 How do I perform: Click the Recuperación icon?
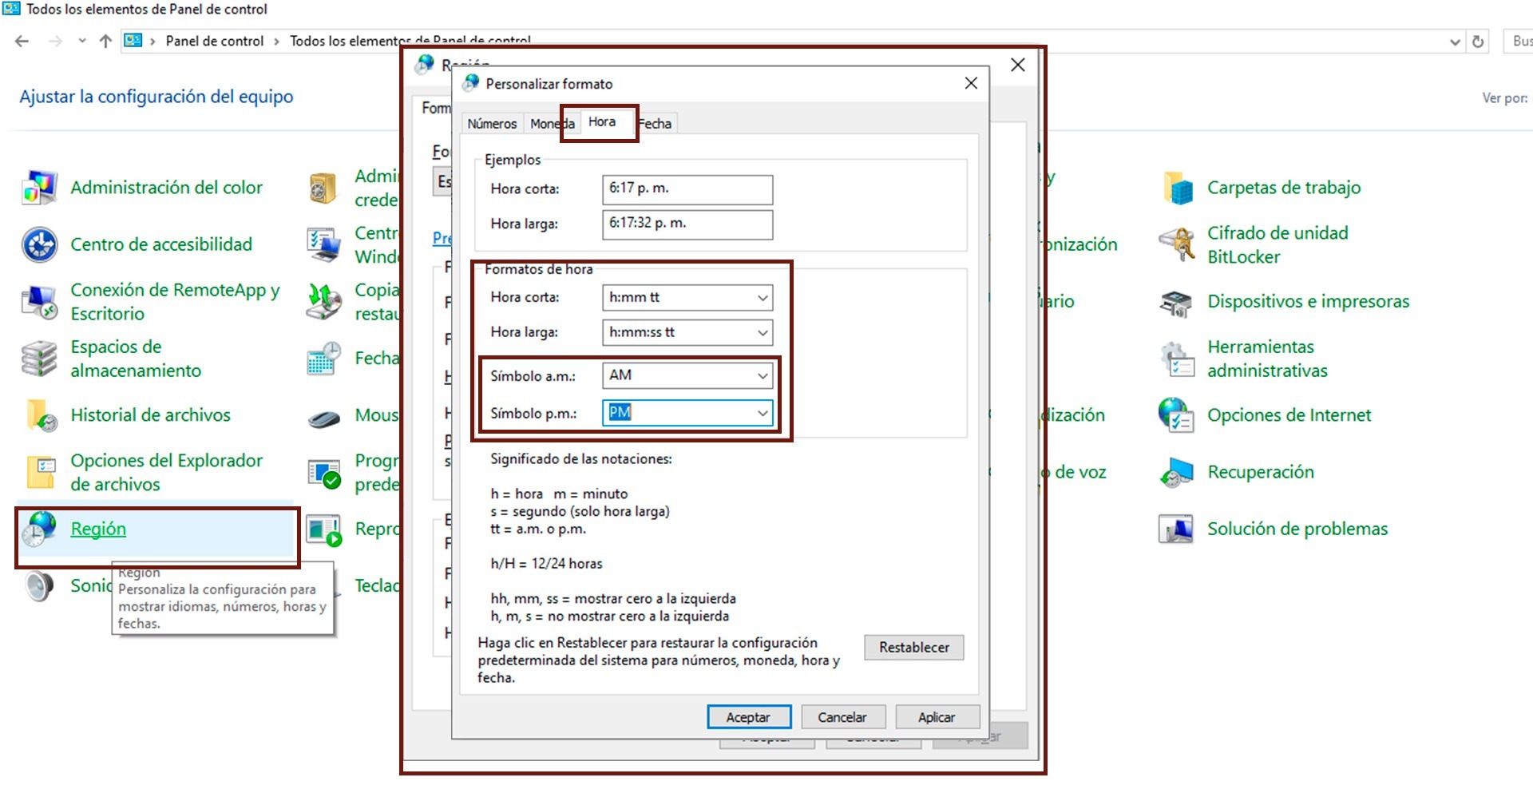(1177, 472)
